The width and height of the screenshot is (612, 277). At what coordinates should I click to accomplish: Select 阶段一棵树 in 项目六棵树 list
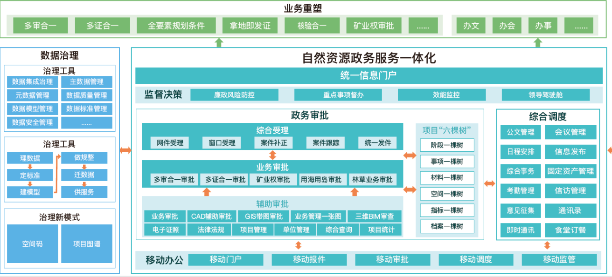[447, 145]
